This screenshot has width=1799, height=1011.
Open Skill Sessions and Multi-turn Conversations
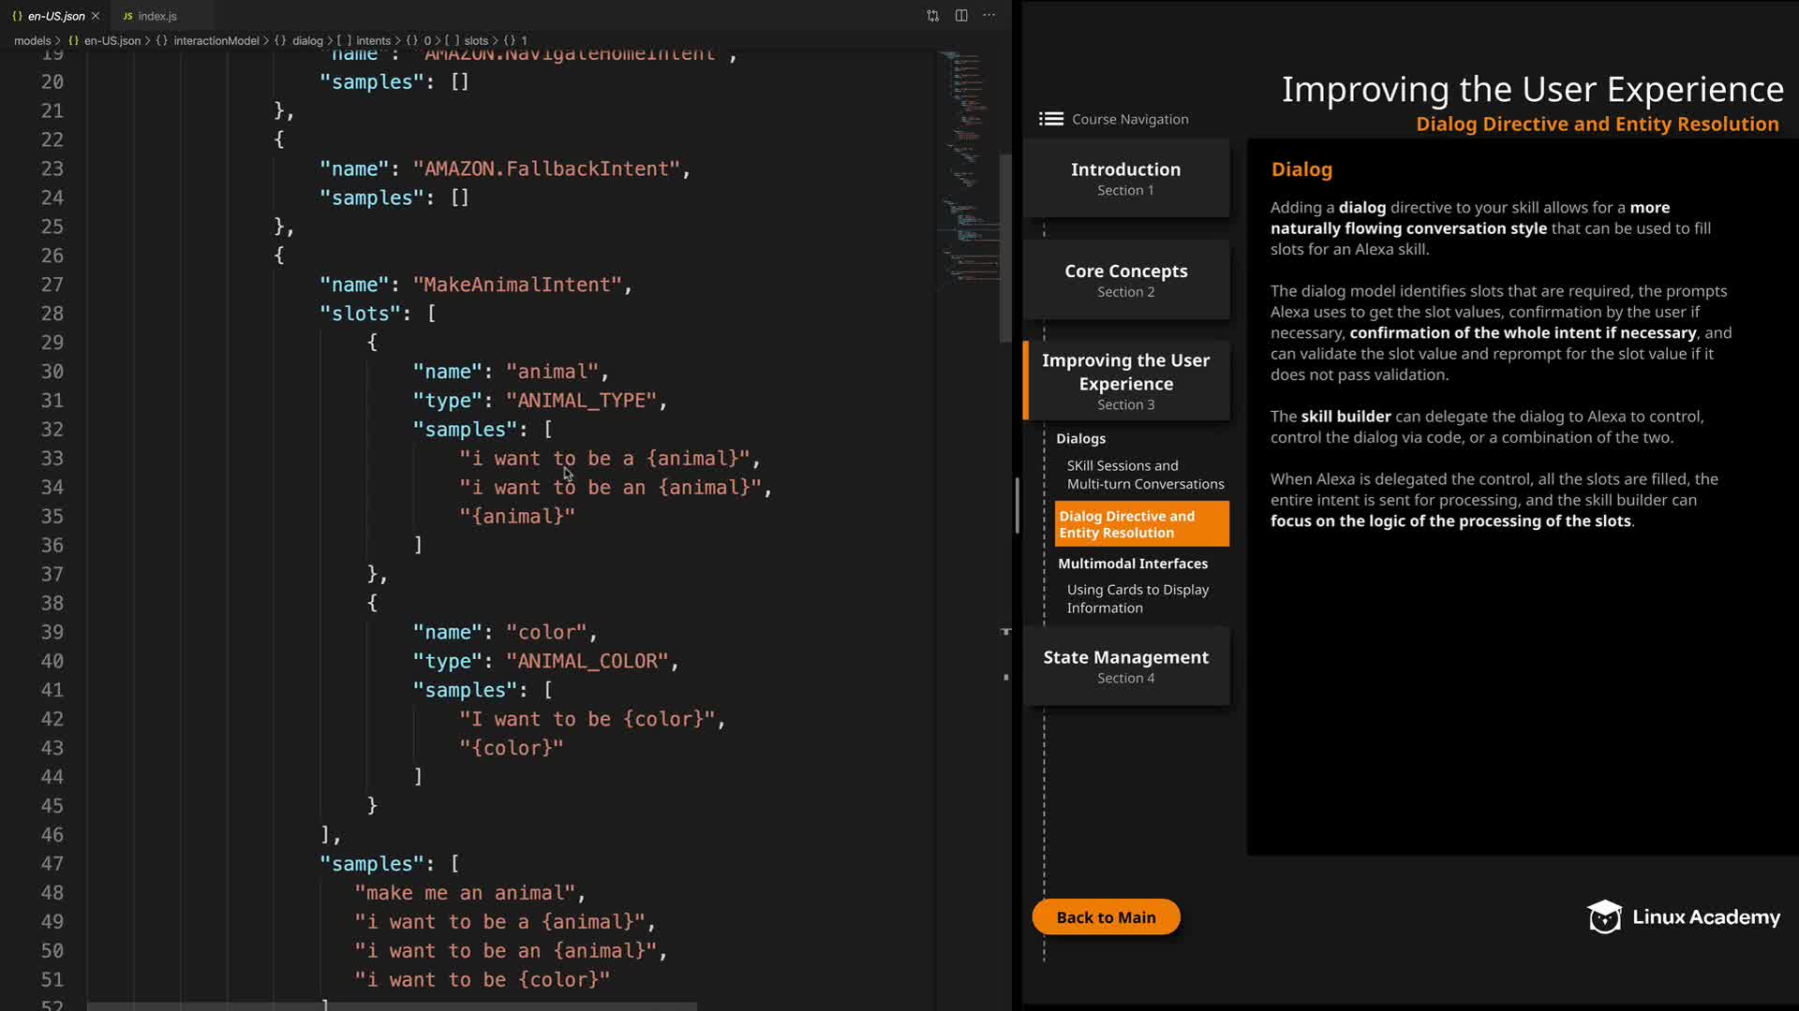pyautogui.click(x=1144, y=475)
